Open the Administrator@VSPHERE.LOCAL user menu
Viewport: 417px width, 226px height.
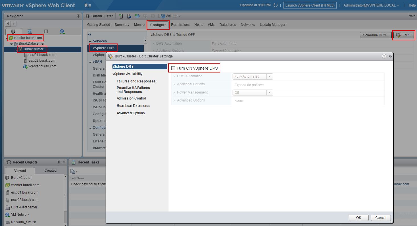click(371, 5)
